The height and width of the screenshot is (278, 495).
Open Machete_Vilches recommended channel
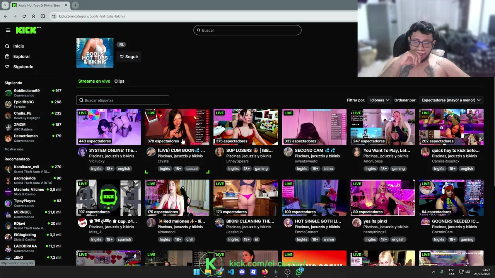pos(33,192)
